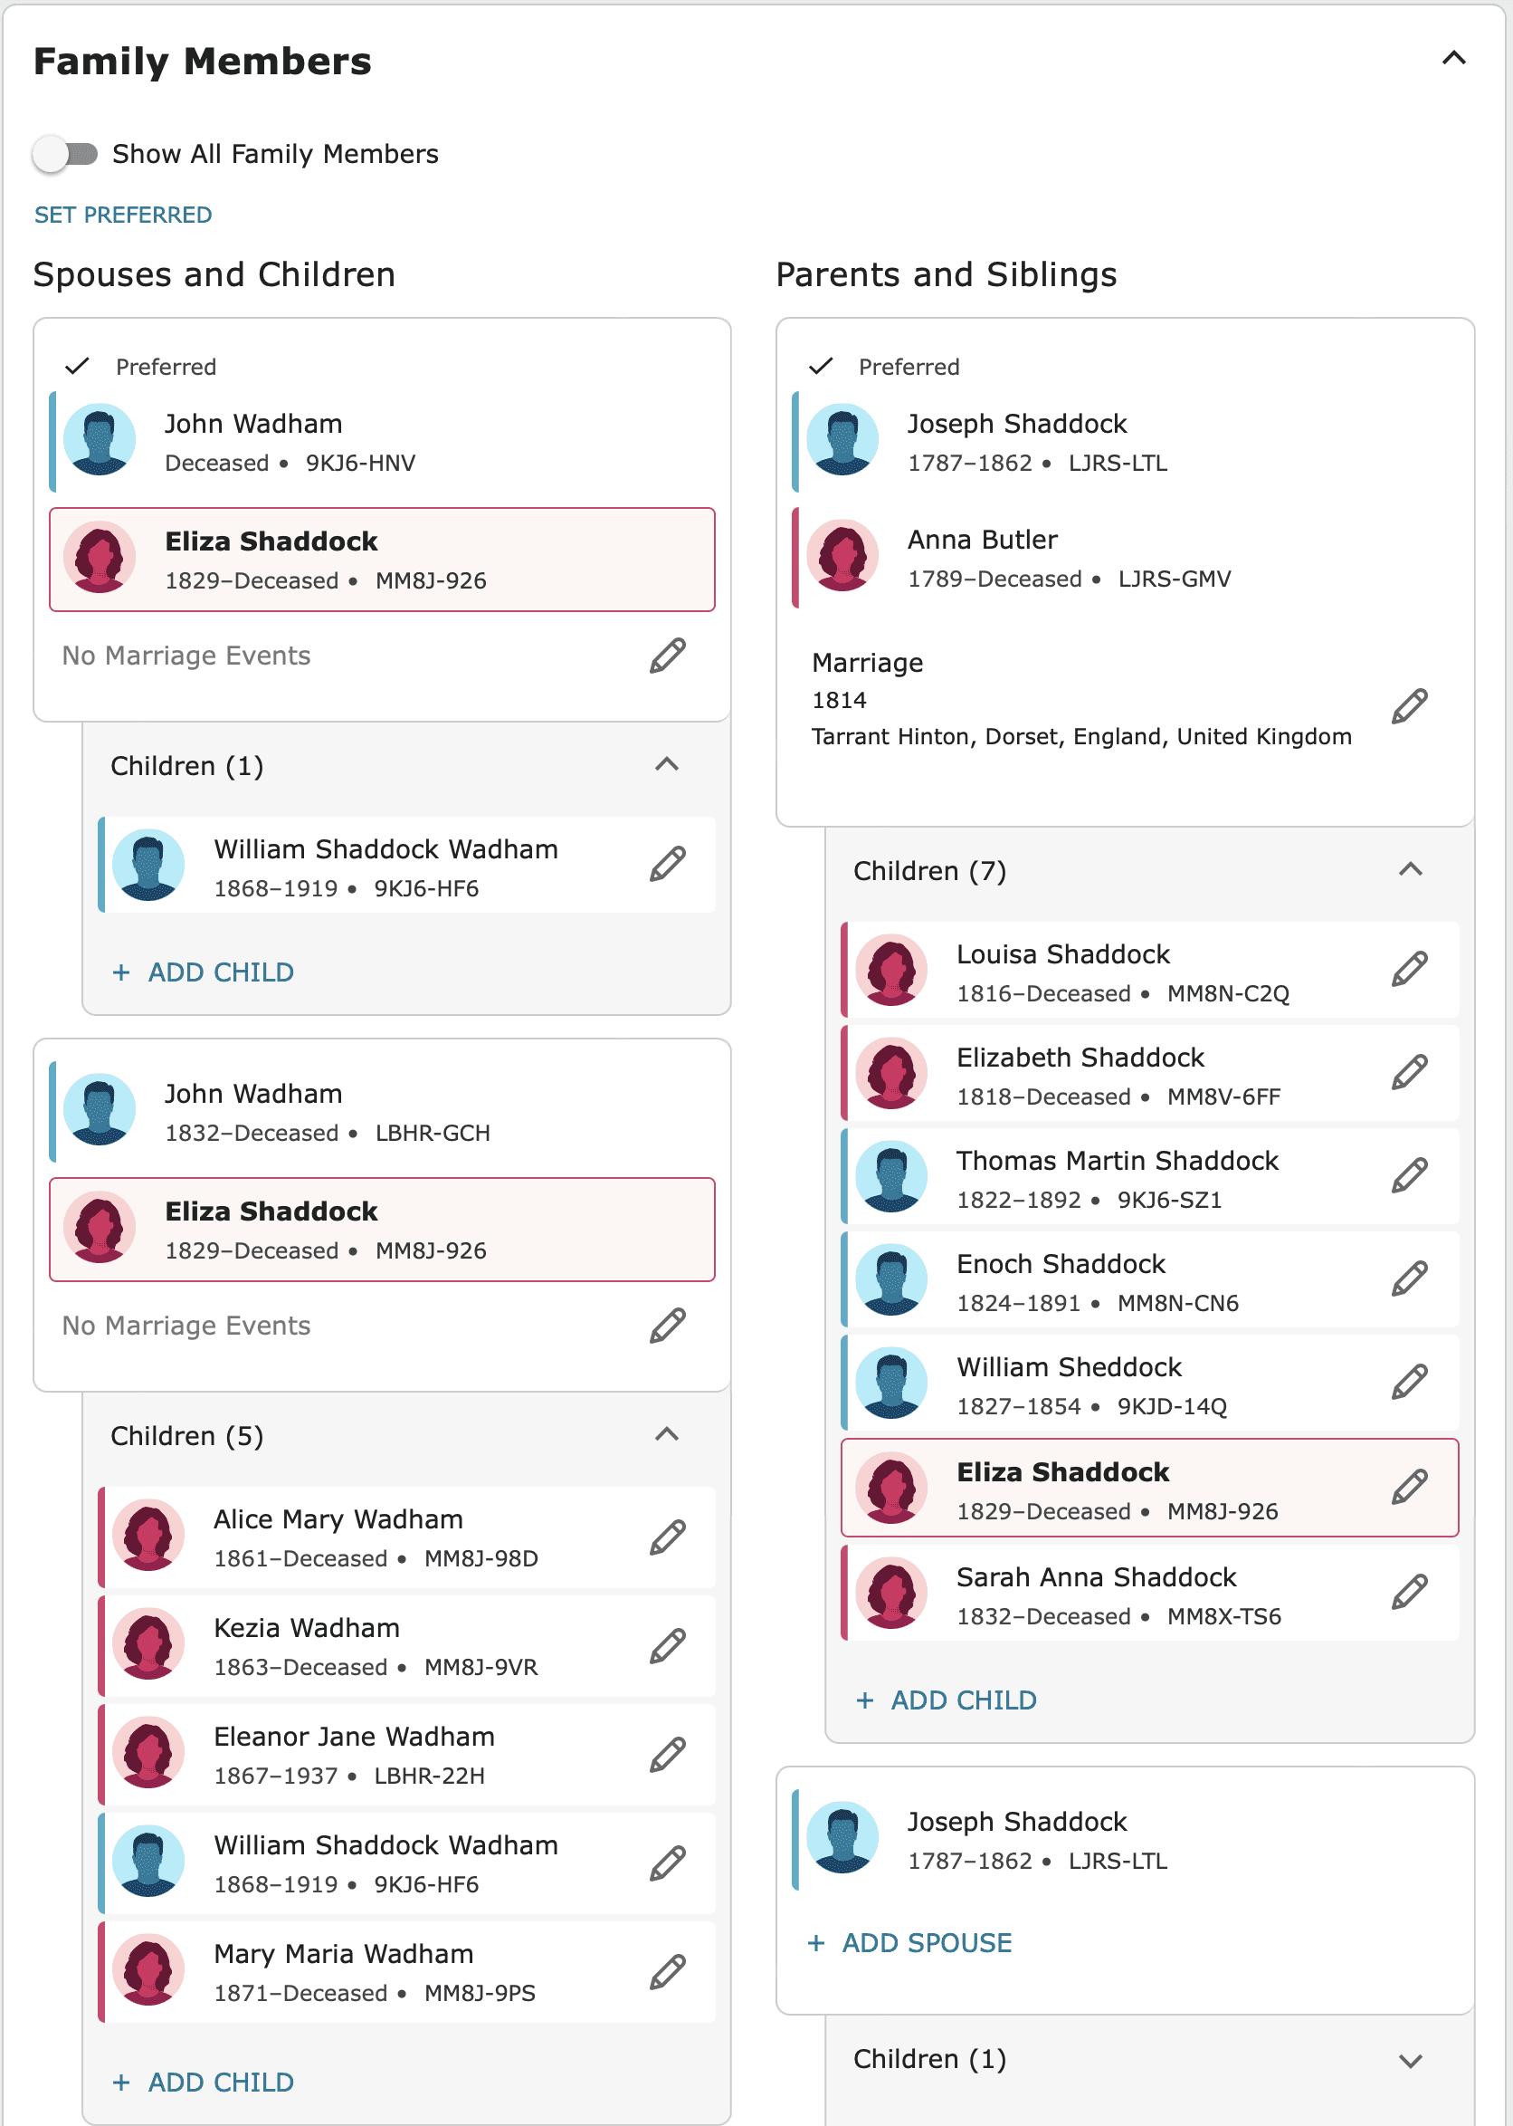Expand the collapsed Children (1) section under Joseph Shaddock
This screenshot has width=1513, height=2126.
tap(1410, 2061)
